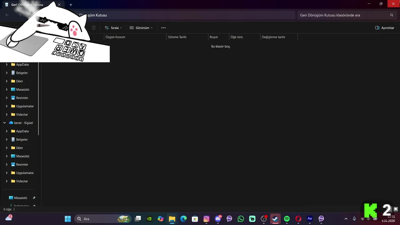This screenshot has height=225, width=400.
Task: Click microphone icon in system tray
Action: pyautogui.click(x=354, y=219)
